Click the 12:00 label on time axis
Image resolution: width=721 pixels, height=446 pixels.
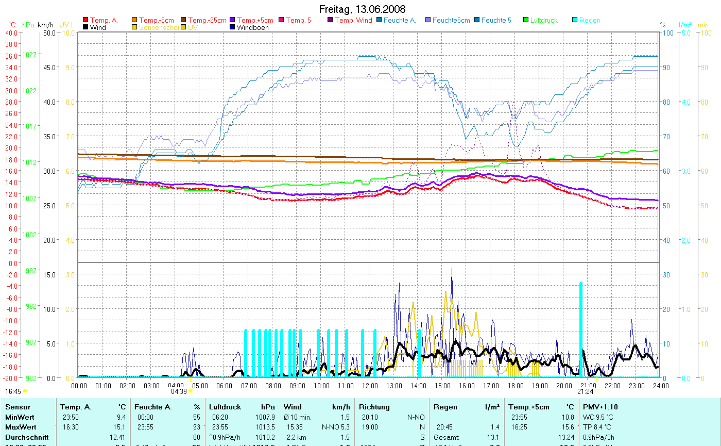tap(370, 385)
